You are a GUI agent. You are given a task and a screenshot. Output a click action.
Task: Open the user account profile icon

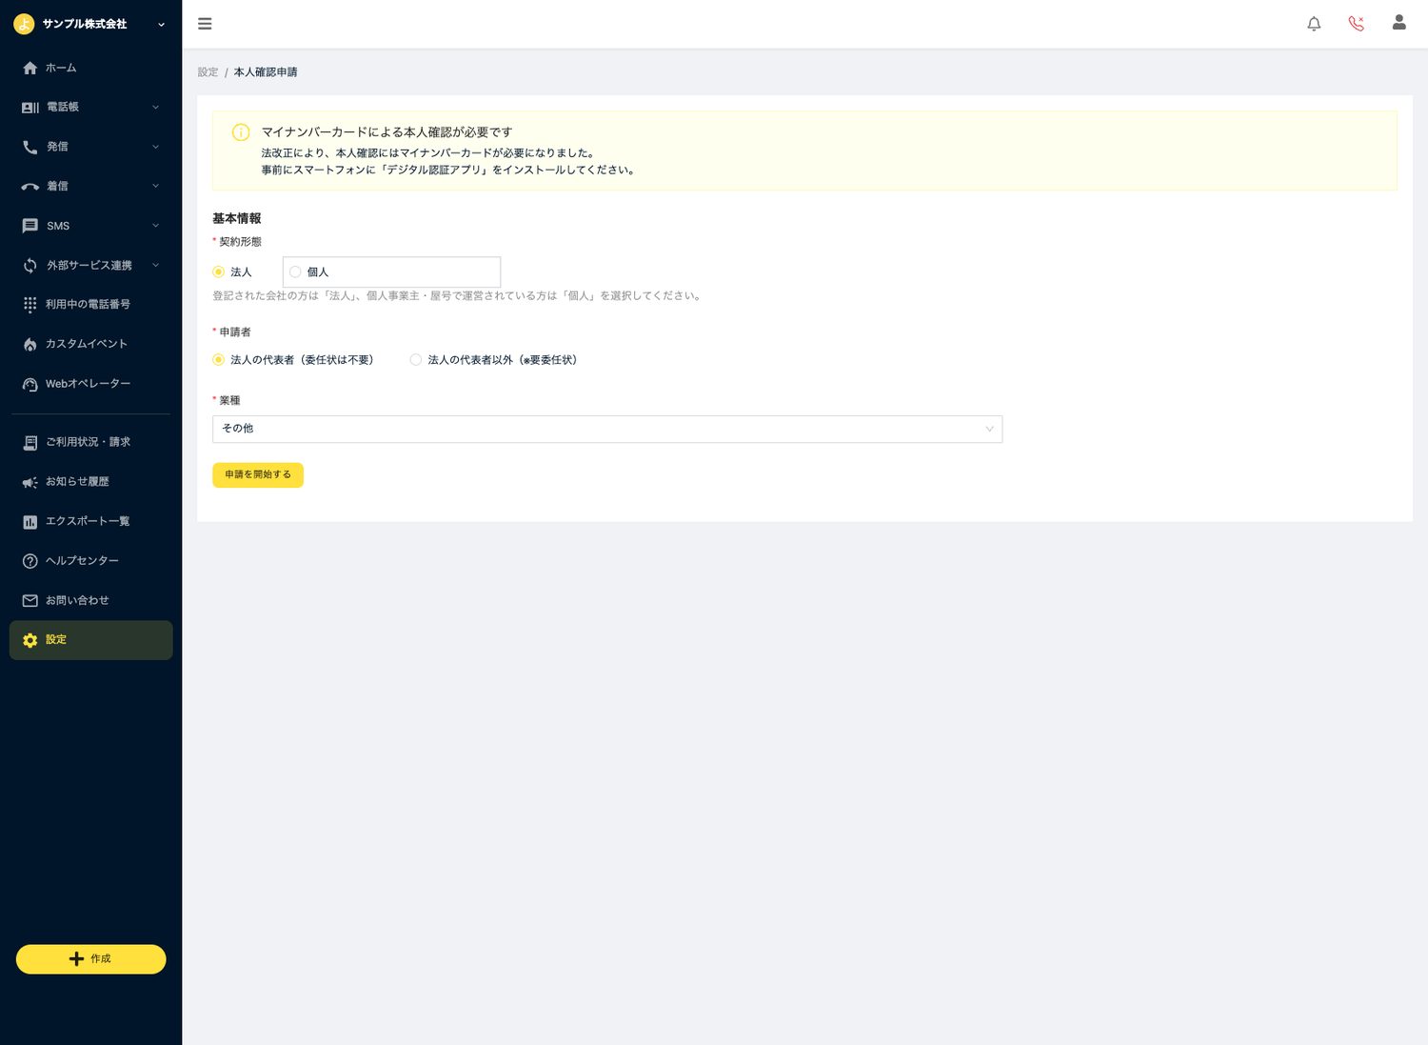click(1398, 23)
